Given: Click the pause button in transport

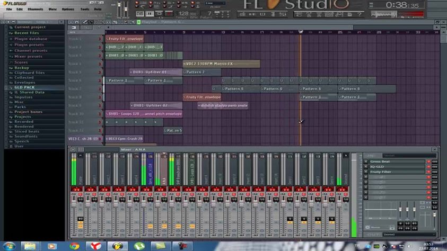Looking at the screenshot, I should click(x=150, y=13).
